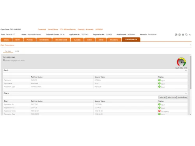This screenshot has height=146, width=195.
Task: Click the Trademark link in the case header
Action: (42, 29)
